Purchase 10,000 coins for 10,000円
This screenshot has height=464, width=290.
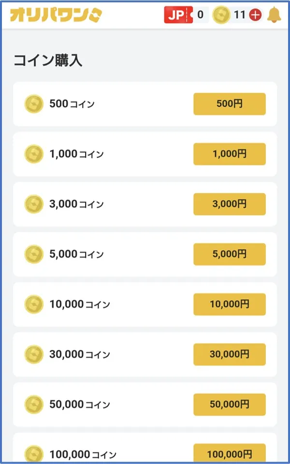click(229, 304)
